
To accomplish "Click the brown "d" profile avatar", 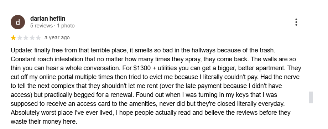I will pos(18,22).
